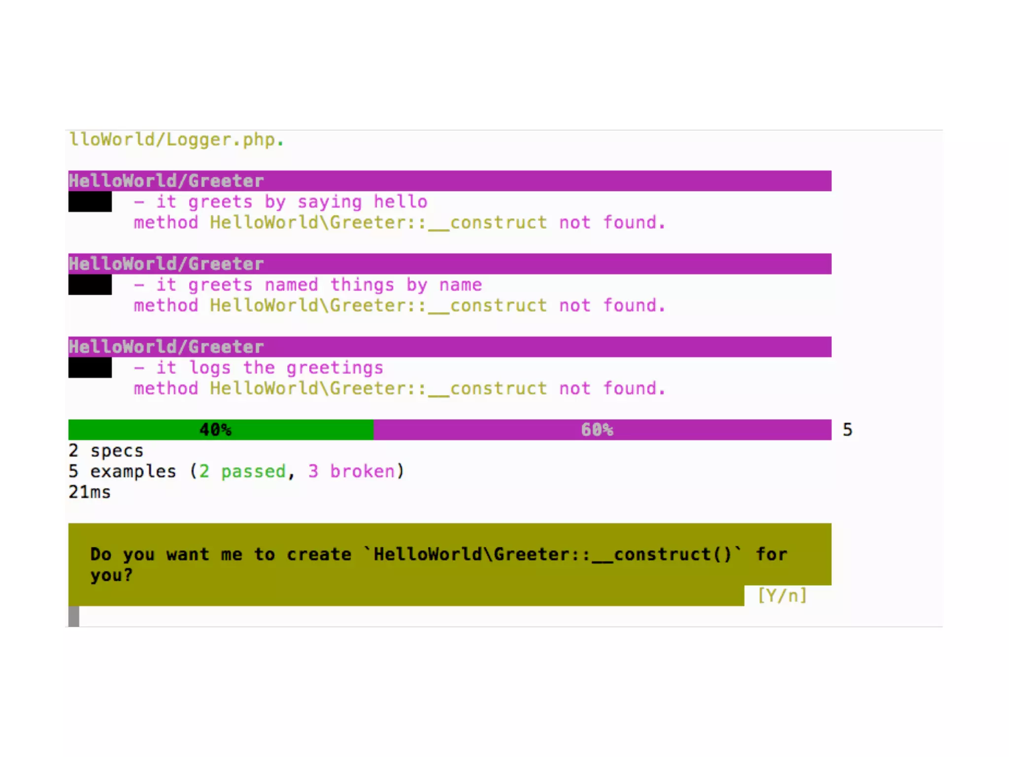The image size is (1009, 757).
Task: Click the '2 specs' summary line
Action: 106,450
